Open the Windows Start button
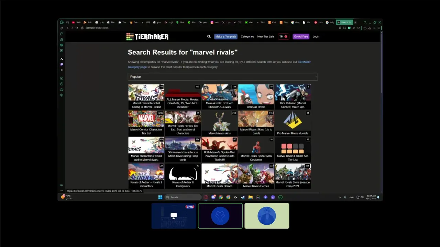This screenshot has width=440, height=247. 160,197
